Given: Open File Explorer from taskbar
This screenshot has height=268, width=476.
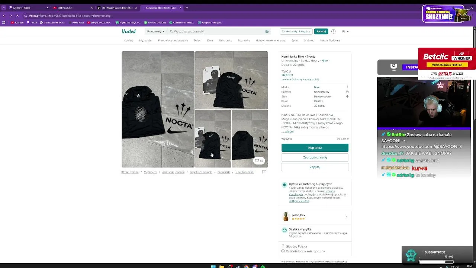Looking at the screenshot, I should coord(222,267).
